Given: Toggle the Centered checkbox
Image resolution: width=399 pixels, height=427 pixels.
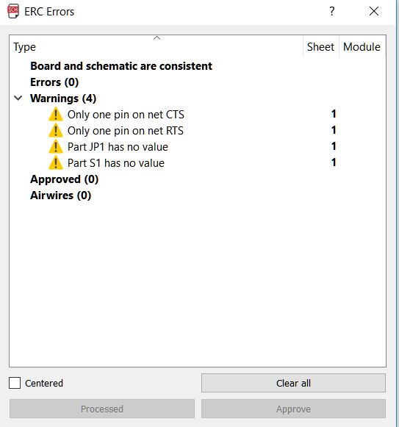Looking at the screenshot, I should pos(15,383).
